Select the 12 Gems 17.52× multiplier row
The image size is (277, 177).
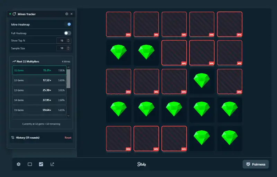tap(39, 80)
